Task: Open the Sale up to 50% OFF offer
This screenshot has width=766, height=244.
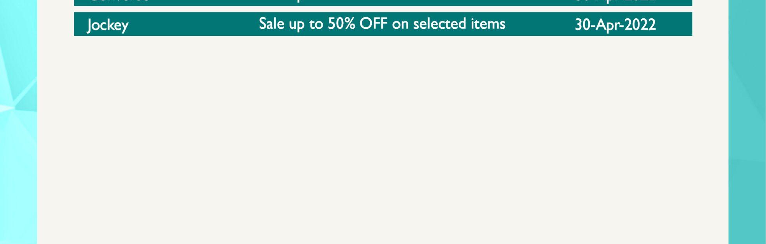Action: [382, 24]
